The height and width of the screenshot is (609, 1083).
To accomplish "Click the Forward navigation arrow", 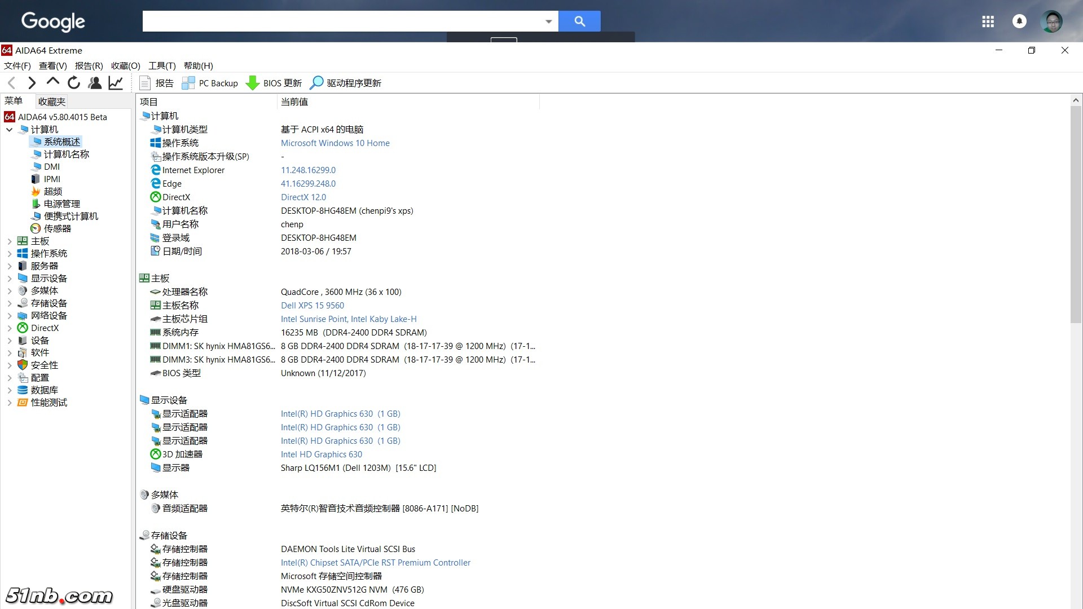I will [32, 83].
